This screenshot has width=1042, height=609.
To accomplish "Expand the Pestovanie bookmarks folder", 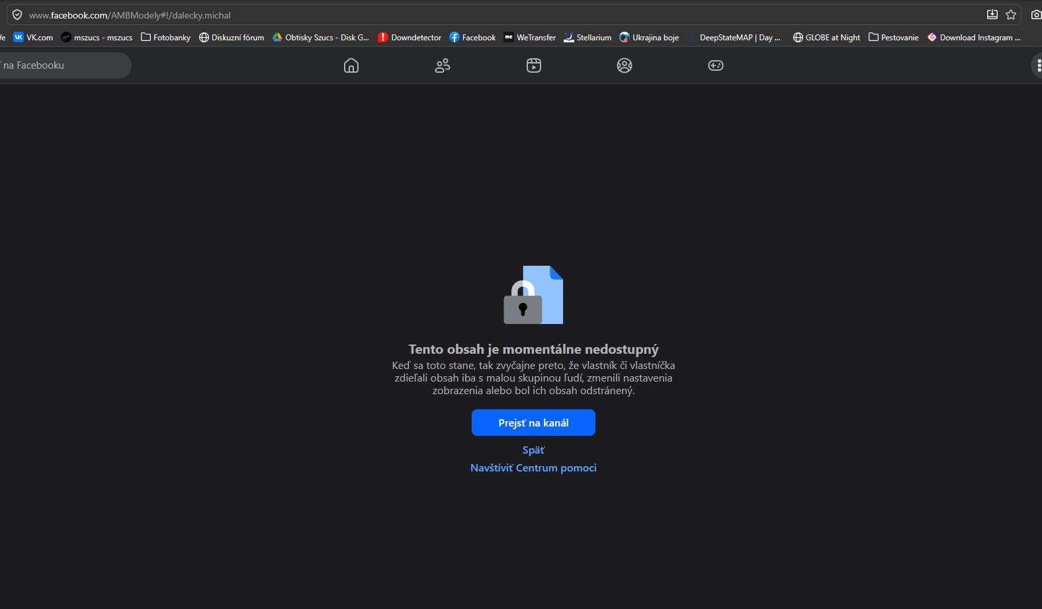I will (x=893, y=38).
